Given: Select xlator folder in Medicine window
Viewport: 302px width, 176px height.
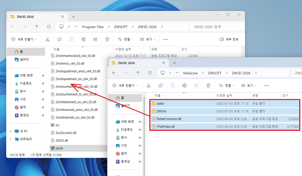Looking at the screenshot, I should click(225, 104).
